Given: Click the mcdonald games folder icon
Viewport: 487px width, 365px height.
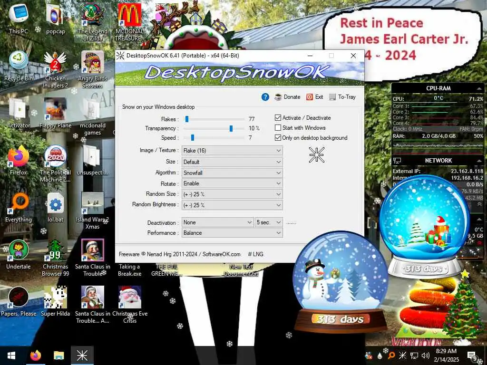Looking at the screenshot, I should tap(93, 117).
